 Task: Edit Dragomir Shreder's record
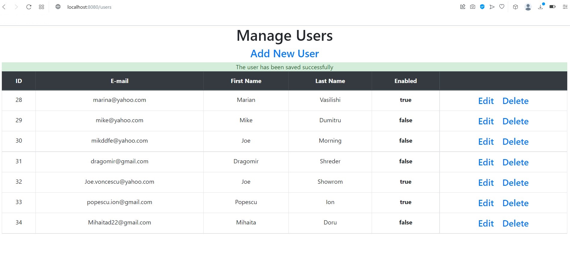click(486, 162)
